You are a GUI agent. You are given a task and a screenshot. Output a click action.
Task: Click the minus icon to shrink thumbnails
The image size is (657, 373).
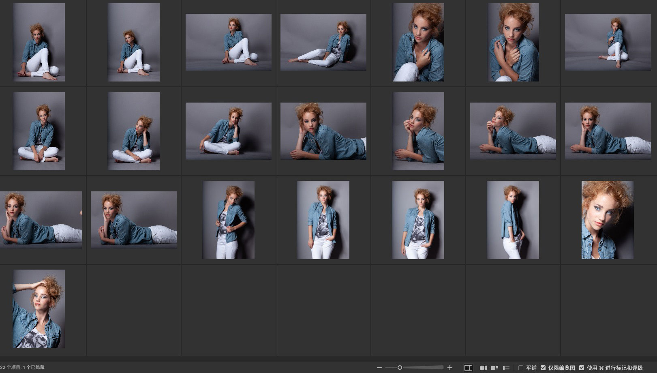click(379, 368)
